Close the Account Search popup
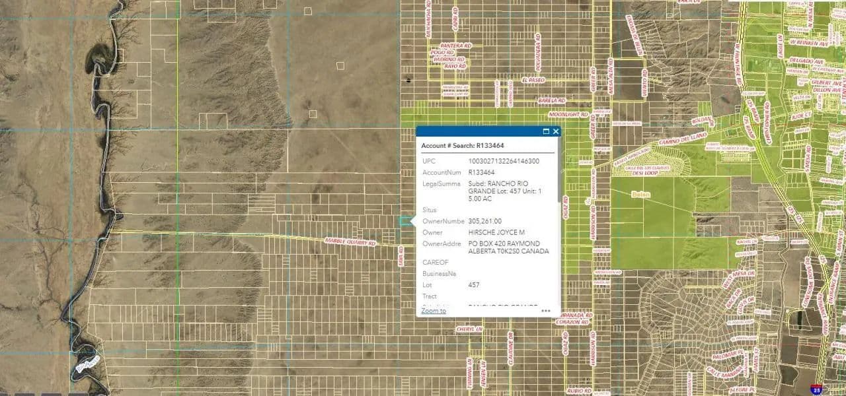The width and height of the screenshot is (846, 396). point(556,131)
